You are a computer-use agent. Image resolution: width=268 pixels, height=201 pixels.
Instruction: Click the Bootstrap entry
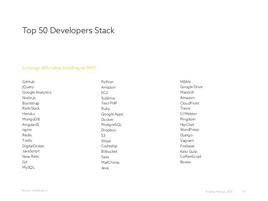pyautogui.click(x=31, y=103)
